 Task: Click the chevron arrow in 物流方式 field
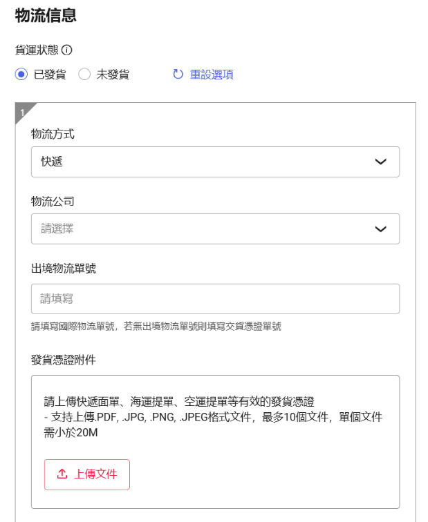tap(380, 162)
